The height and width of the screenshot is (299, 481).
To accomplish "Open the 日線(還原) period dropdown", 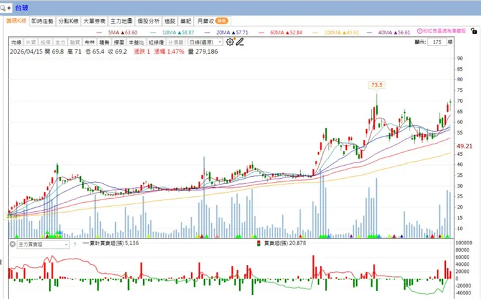I will (205, 42).
